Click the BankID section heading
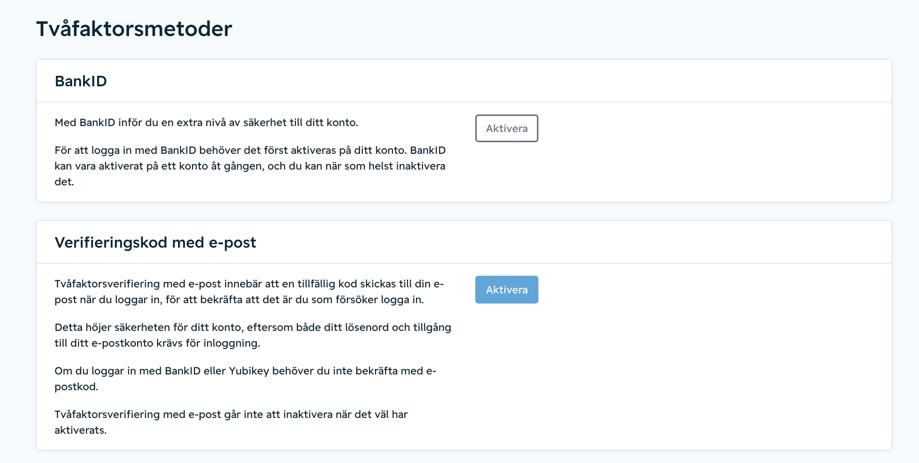This screenshot has width=919, height=463. click(x=81, y=81)
